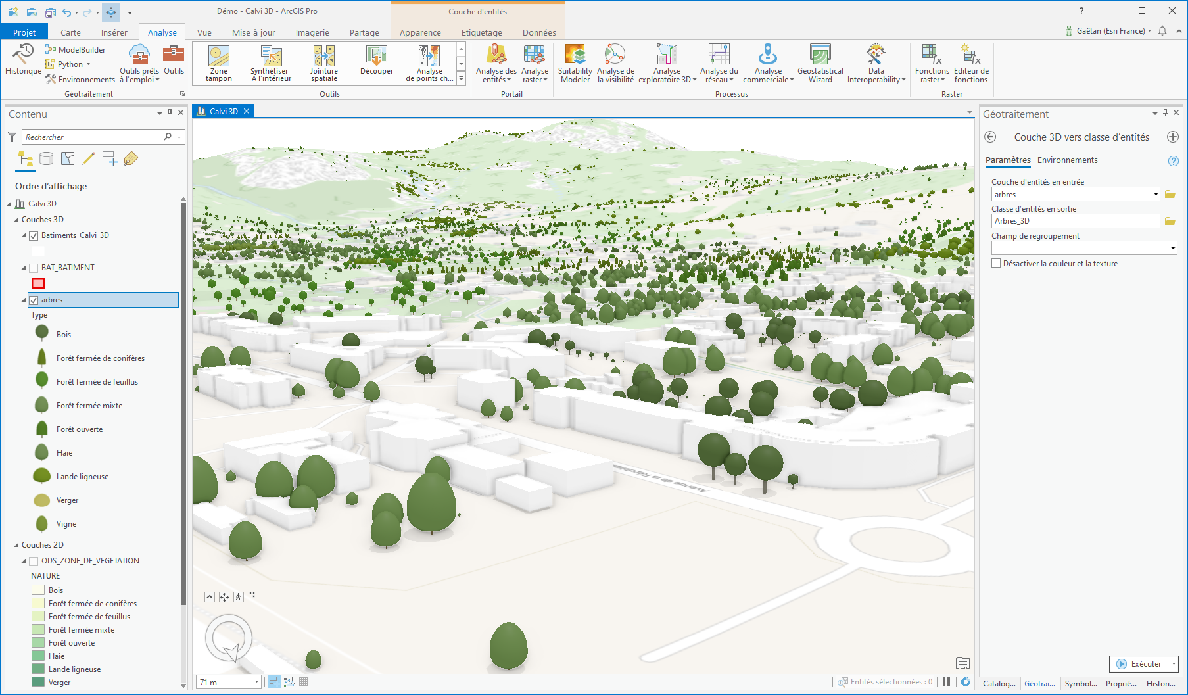Refresh the map view

[x=966, y=682]
